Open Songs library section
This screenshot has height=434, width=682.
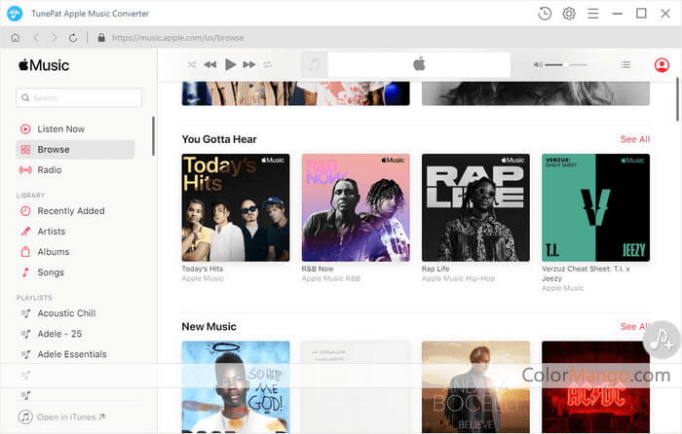[51, 272]
